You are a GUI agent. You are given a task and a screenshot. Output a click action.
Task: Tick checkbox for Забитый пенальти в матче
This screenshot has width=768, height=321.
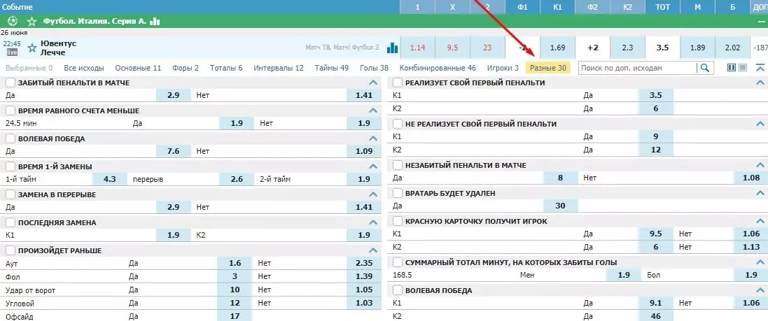click(11, 83)
